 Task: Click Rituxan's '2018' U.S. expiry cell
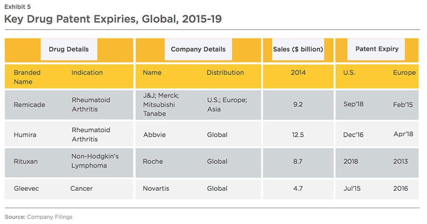pyautogui.click(x=351, y=161)
